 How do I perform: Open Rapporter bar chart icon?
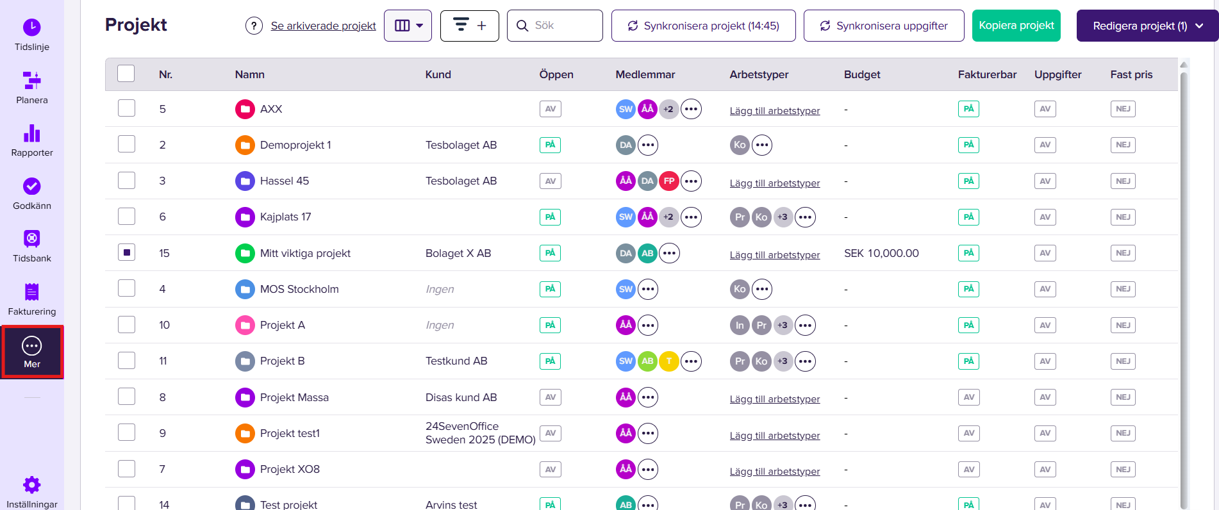pos(31,133)
